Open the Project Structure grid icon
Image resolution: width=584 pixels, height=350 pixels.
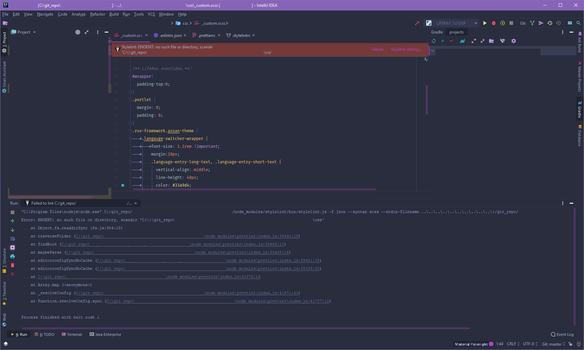[x=570, y=23]
